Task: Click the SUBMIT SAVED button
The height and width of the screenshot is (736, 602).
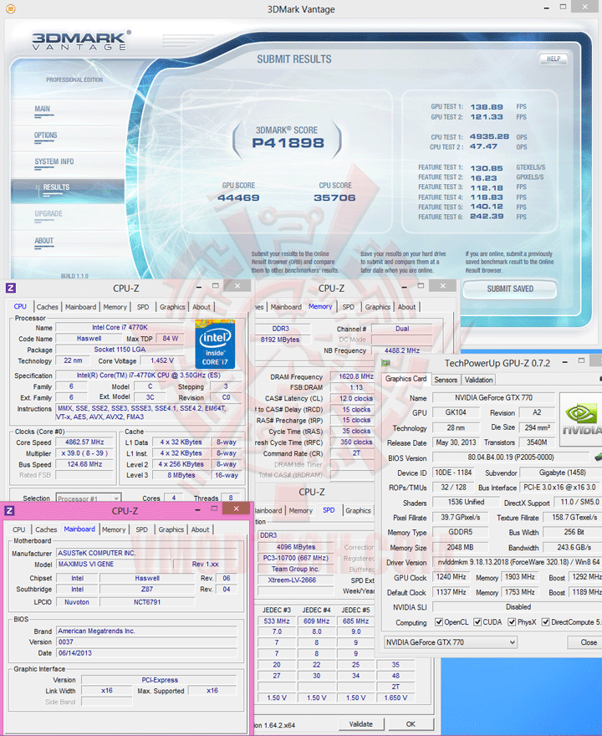Action: 510,289
